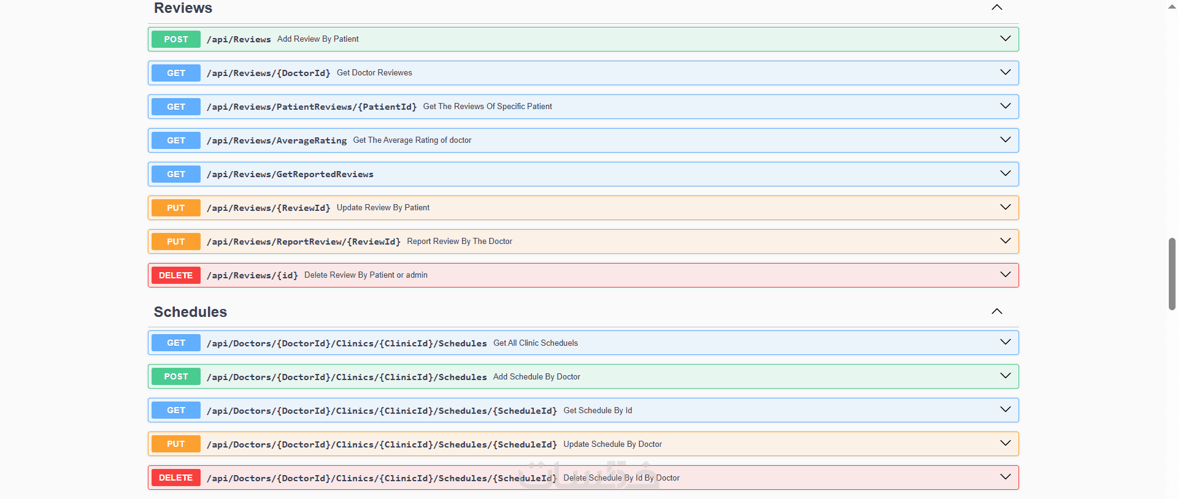The height and width of the screenshot is (499, 1178).
Task: Expand Get All Clinic Scheduels chevron
Action: [1005, 342]
